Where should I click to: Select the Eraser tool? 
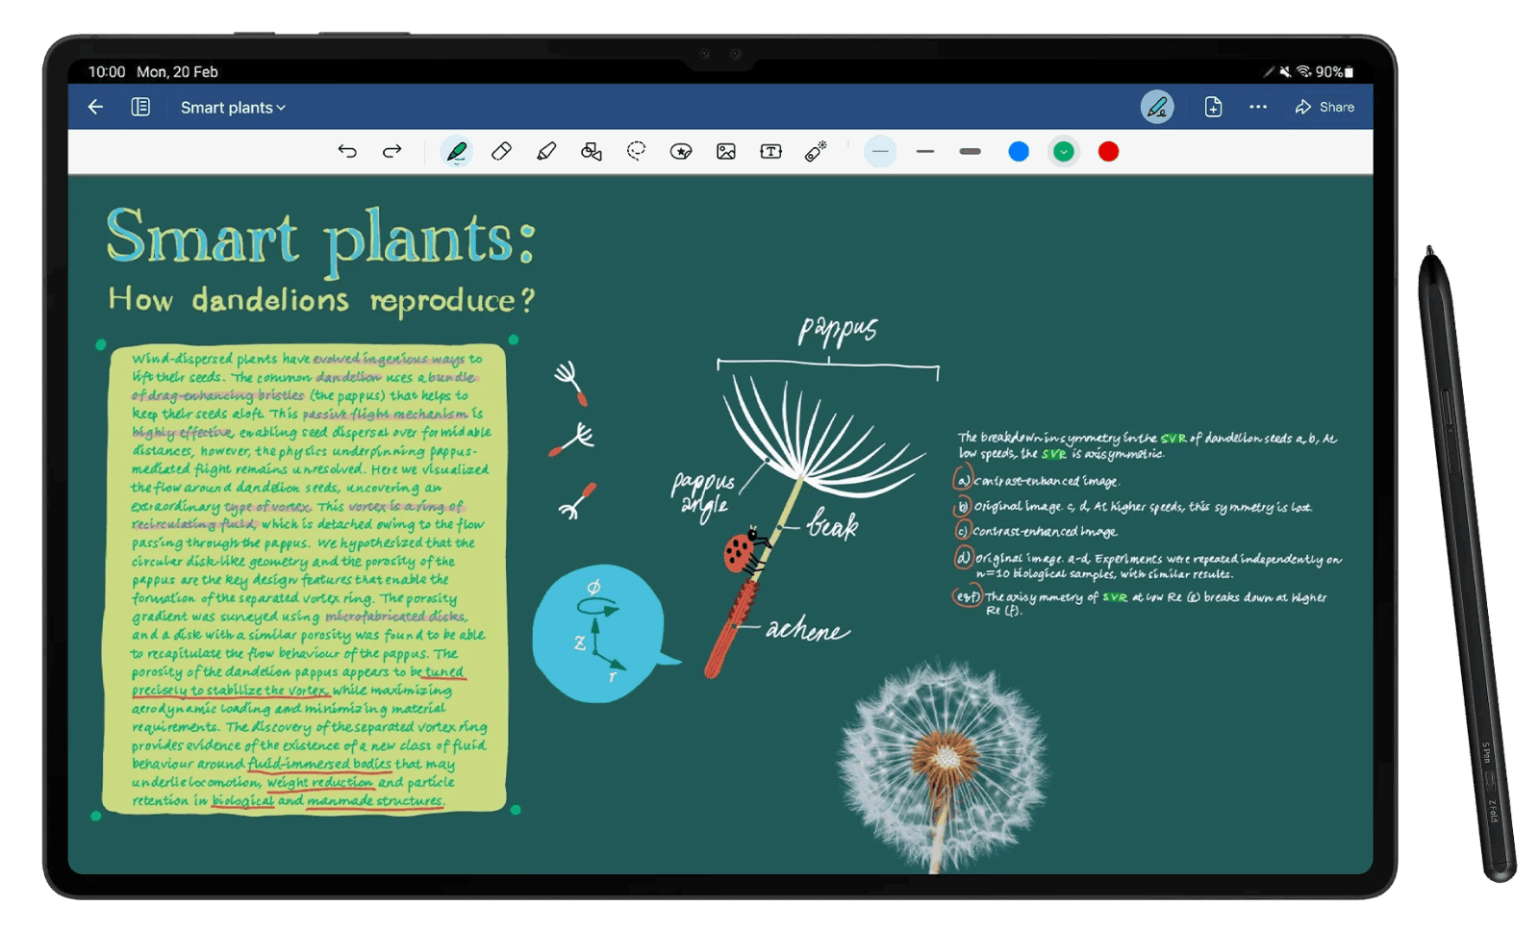pyautogui.click(x=501, y=151)
